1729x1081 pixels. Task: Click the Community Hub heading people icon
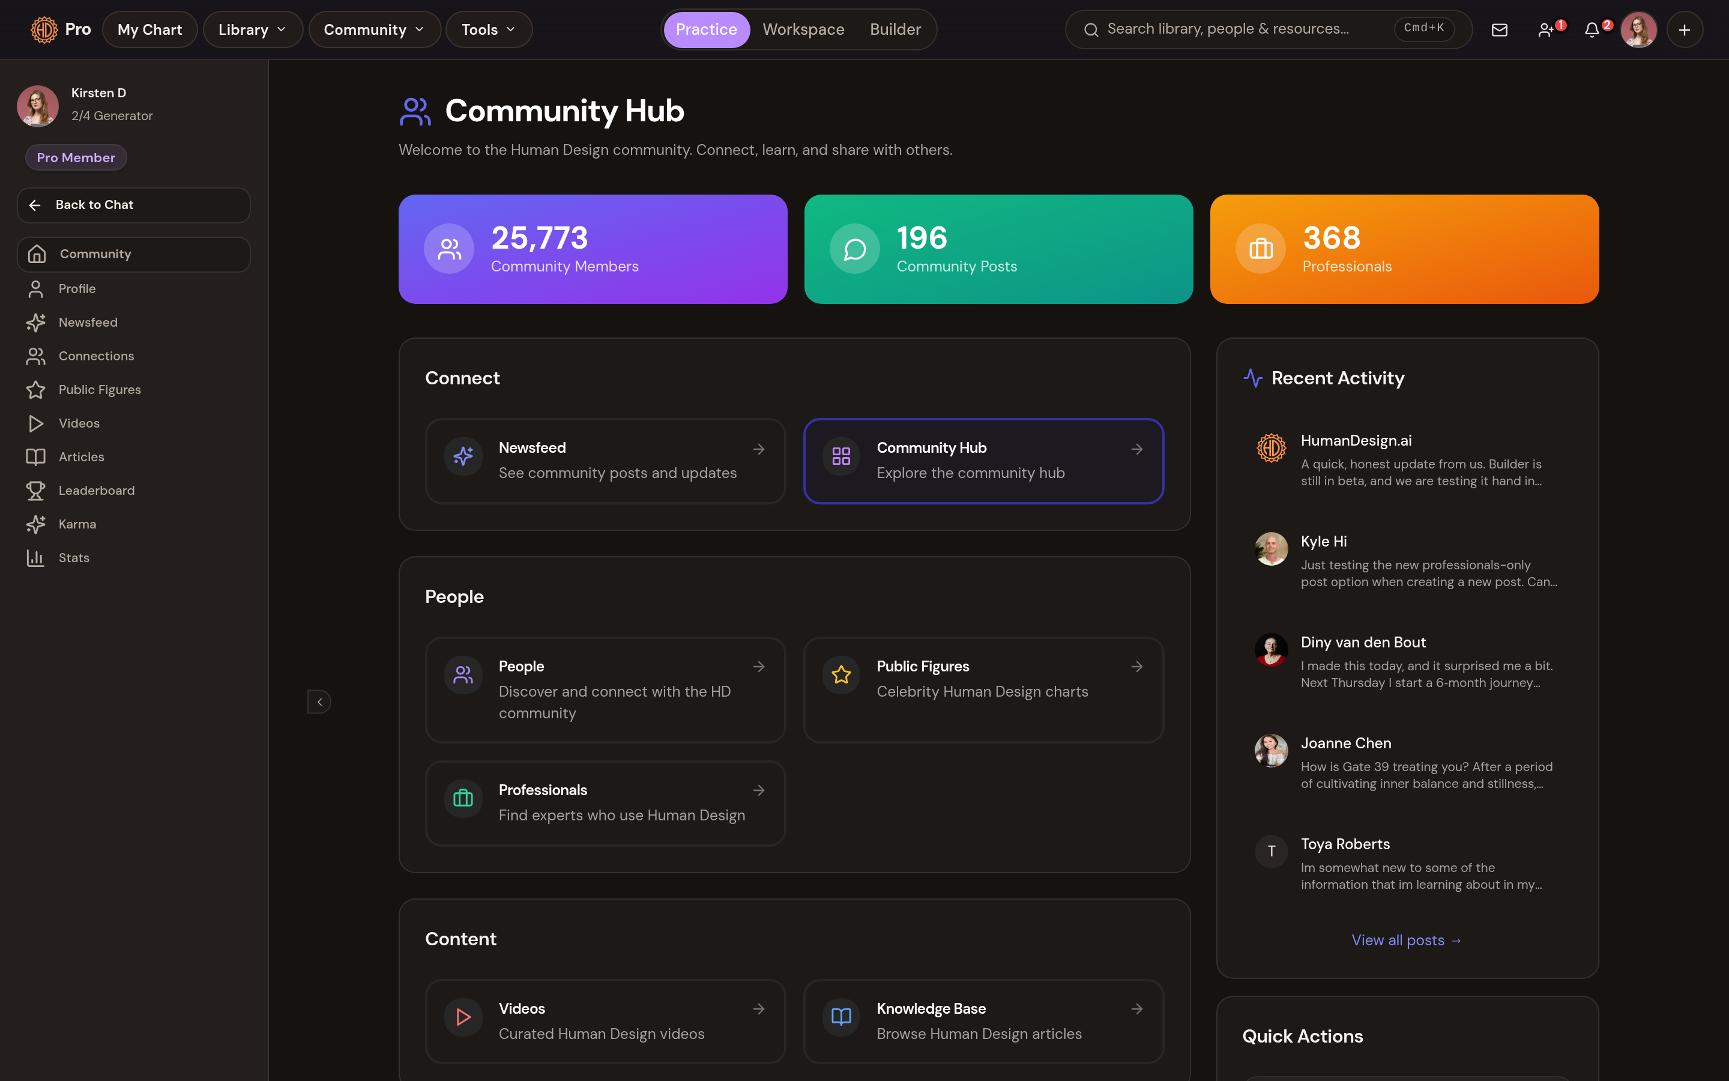coord(415,112)
